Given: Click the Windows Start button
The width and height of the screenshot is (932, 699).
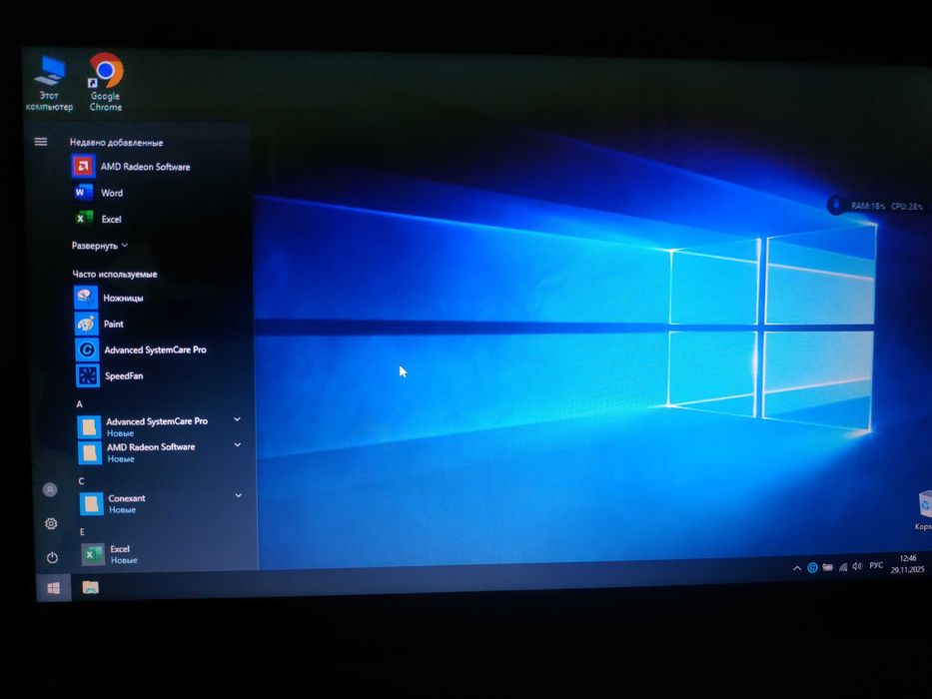Looking at the screenshot, I should (x=54, y=588).
